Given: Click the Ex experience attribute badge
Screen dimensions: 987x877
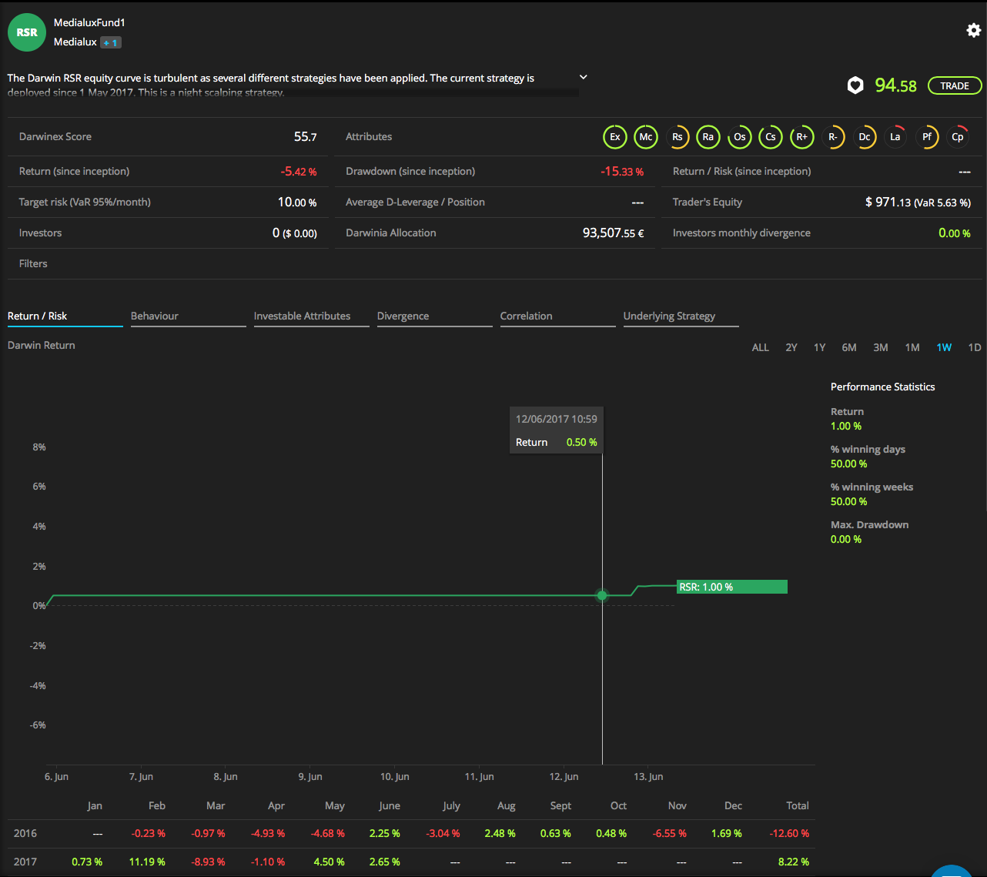Looking at the screenshot, I should [615, 137].
